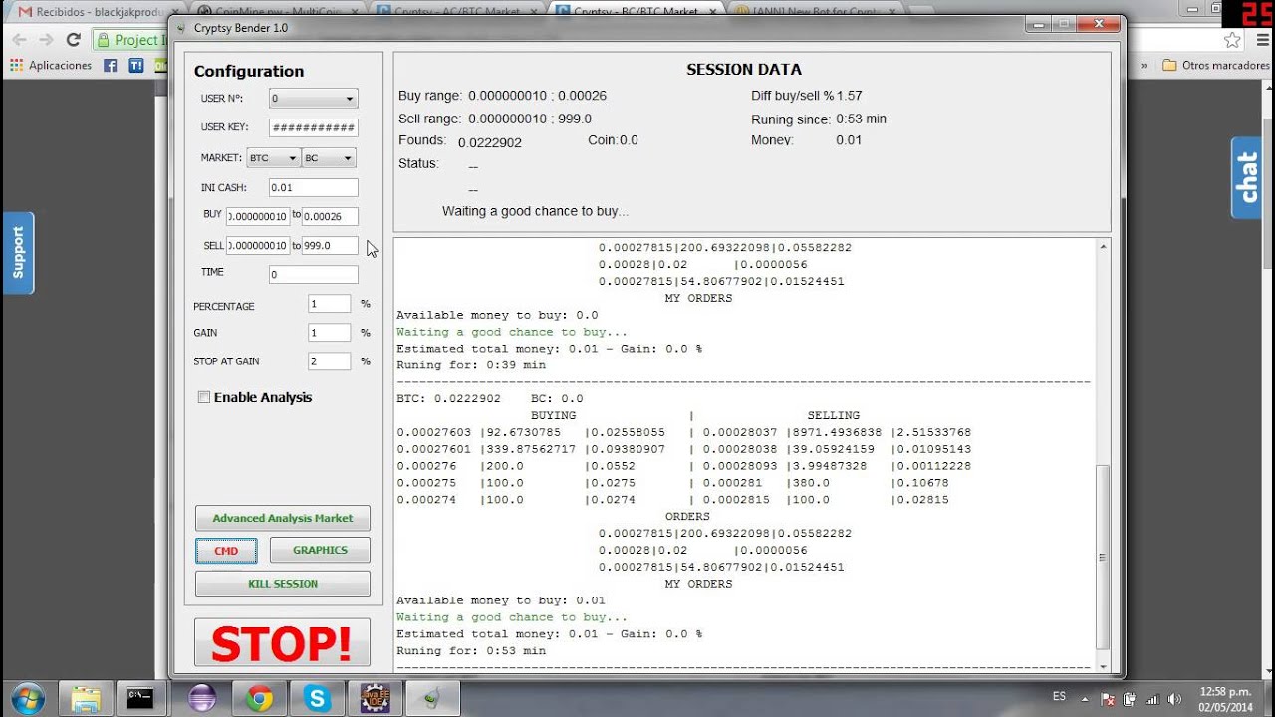Open Skype from the taskbar
This screenshot has width=1275, height=717.
318,698
